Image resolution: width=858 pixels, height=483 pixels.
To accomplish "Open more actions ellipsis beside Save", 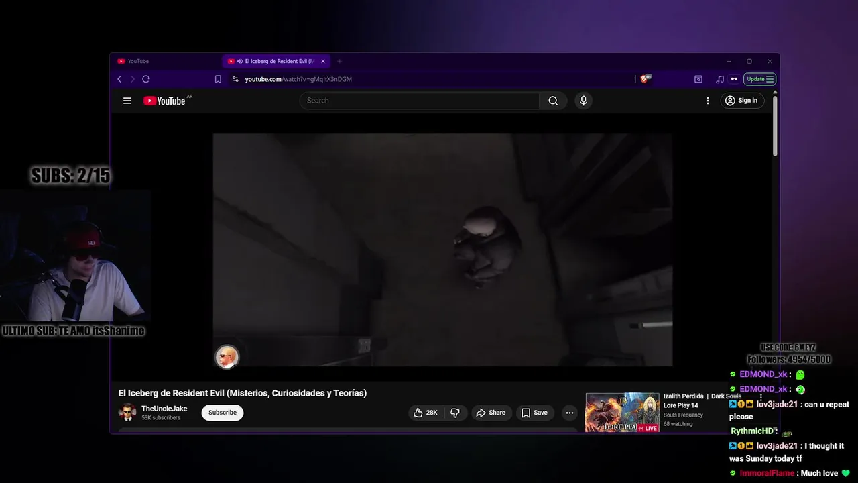I will (569, 413).
